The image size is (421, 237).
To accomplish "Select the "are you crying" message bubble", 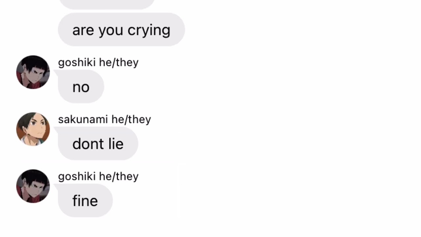I will 121,30.
